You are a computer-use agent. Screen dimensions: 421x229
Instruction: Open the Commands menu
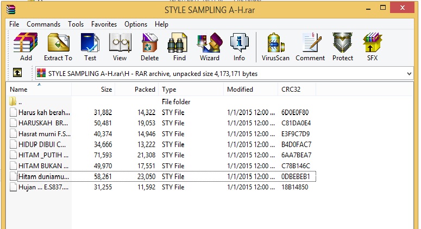point(43,24)
